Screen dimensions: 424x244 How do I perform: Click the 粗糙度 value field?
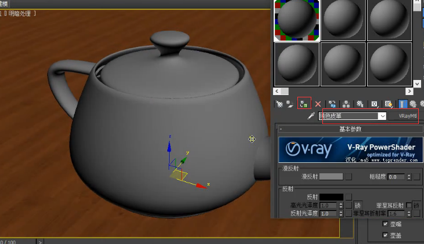click(396, 177)
